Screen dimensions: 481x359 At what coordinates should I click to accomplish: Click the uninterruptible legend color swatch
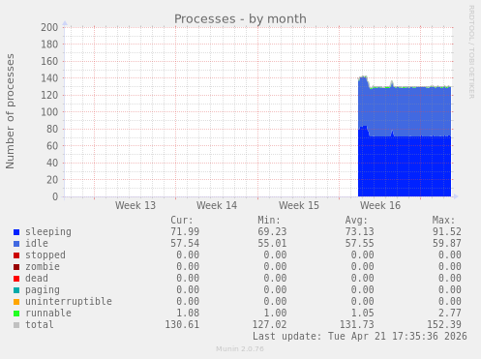16,302
